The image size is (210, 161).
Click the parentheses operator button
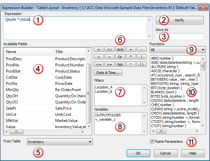(x=142, y=64)
